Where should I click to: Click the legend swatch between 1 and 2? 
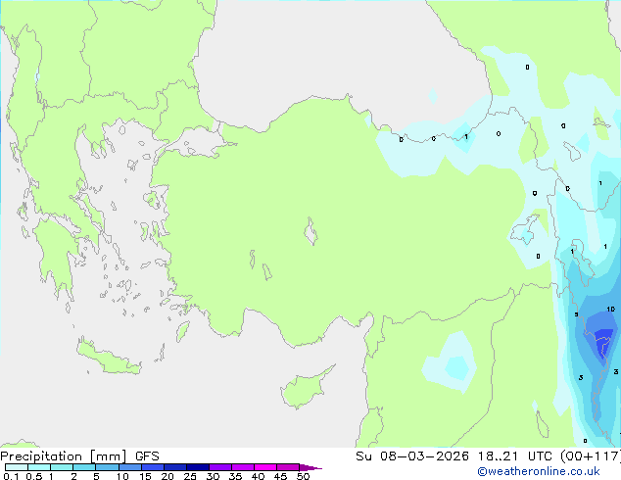coord(62,467)
